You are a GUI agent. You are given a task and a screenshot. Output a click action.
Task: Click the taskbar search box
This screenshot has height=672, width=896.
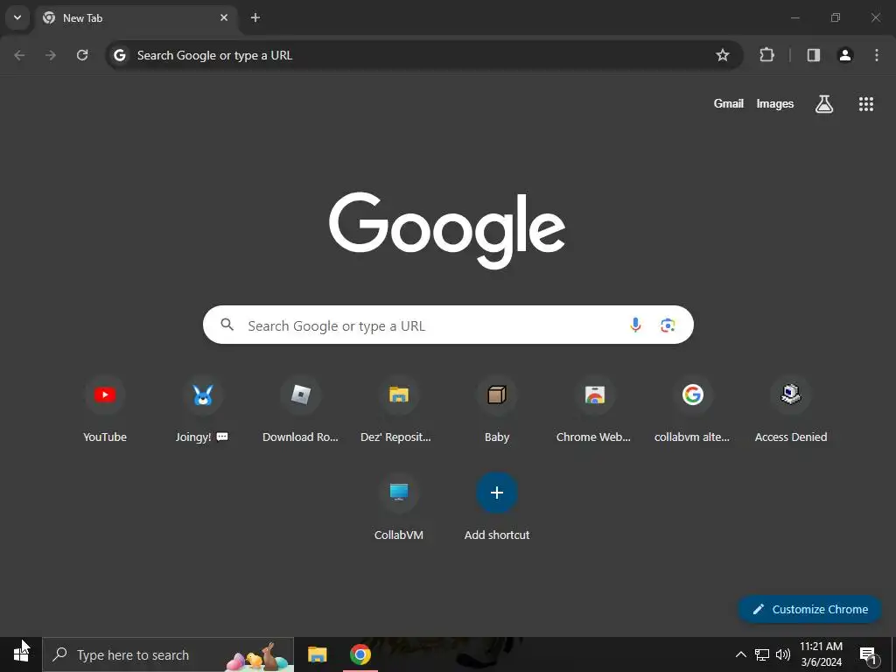[x=168, y=654]
